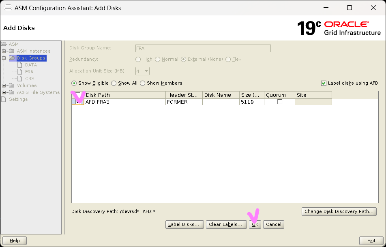Click the Disk Group Name field

pos(203,48)
